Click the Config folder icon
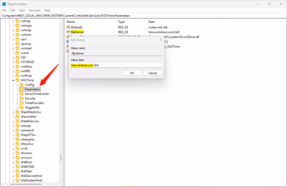Image resolution: width=287 pixels, height=187 pixels. [x=22, y=85]
